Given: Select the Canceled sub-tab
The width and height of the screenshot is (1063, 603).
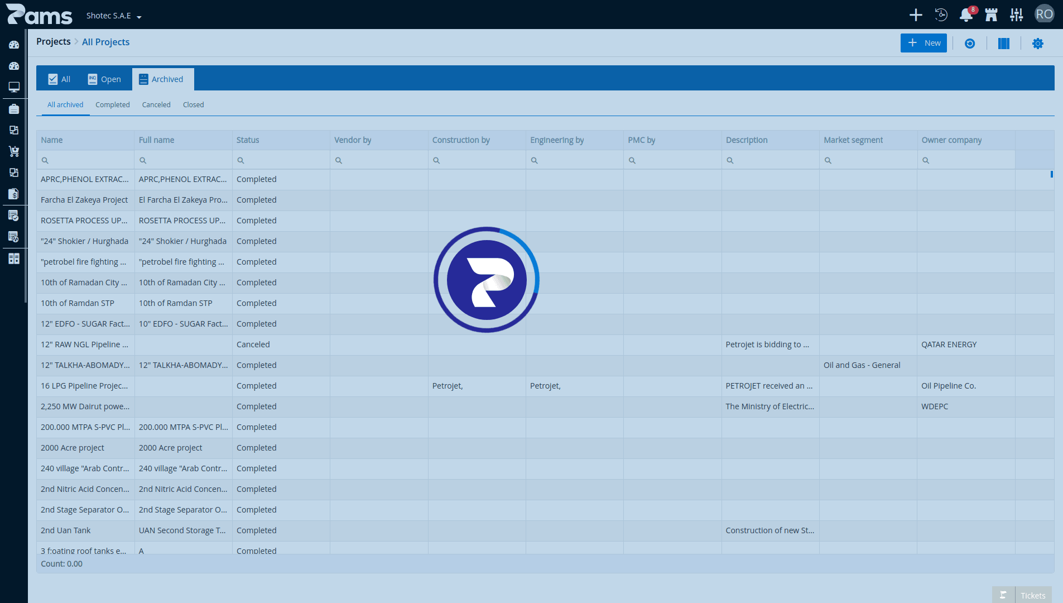Looking at the screenshot, I should [156, 104].
